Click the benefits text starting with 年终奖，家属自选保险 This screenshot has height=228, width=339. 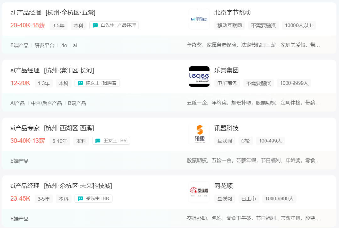click(253, 45)
